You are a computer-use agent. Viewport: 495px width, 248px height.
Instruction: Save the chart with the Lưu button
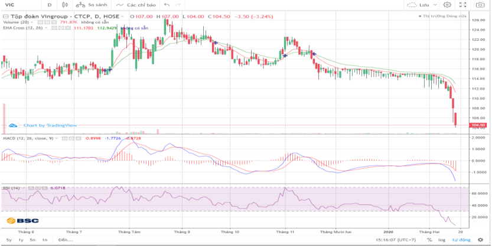pyautogui.click(x=418, y=5)
